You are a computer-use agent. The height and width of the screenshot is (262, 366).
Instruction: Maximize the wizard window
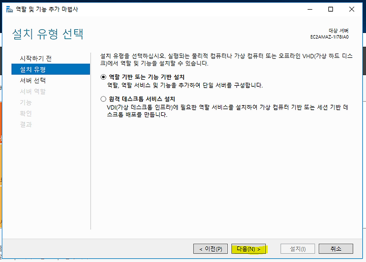(330, 9)
